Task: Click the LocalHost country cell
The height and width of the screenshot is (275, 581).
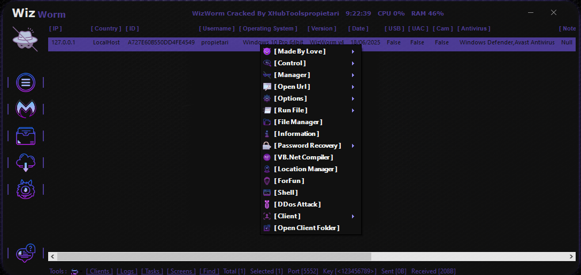Action: pyautogui.click(x=106, y=43)
